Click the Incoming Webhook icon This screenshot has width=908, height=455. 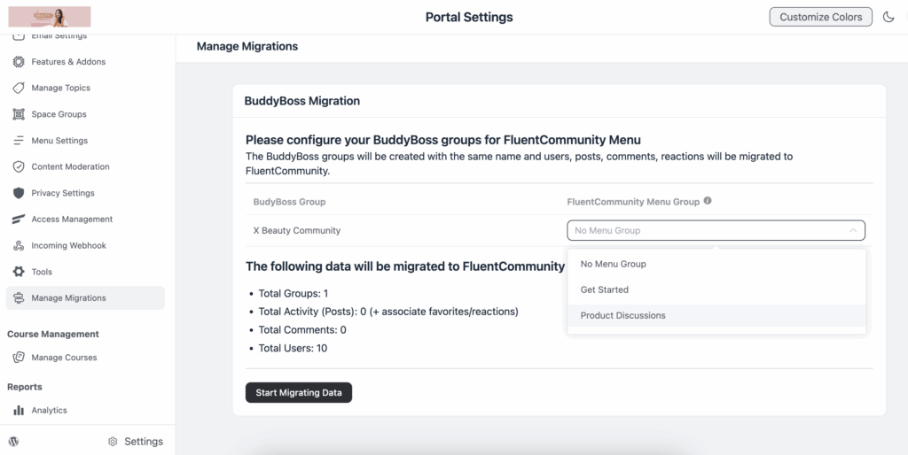pos(19,246)
